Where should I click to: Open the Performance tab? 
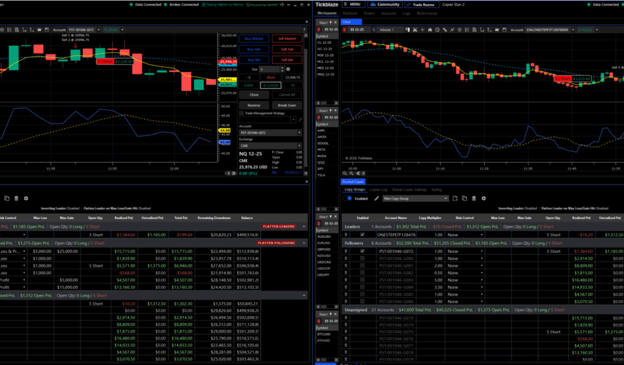[x=427, y=13]
